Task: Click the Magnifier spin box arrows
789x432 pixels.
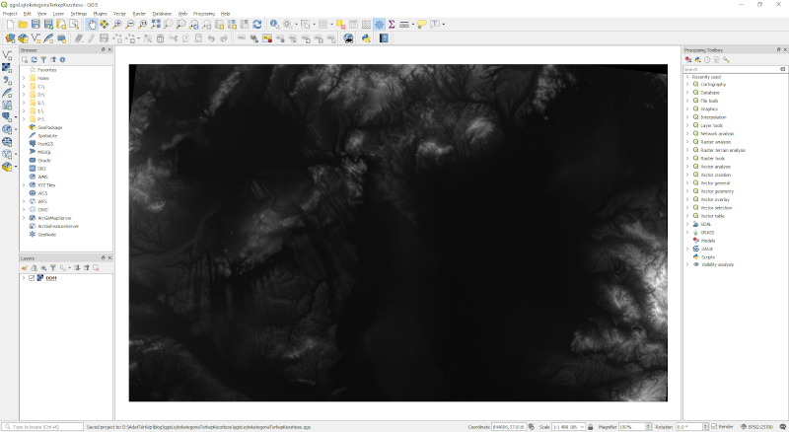Action: click(x=649, y=427)
